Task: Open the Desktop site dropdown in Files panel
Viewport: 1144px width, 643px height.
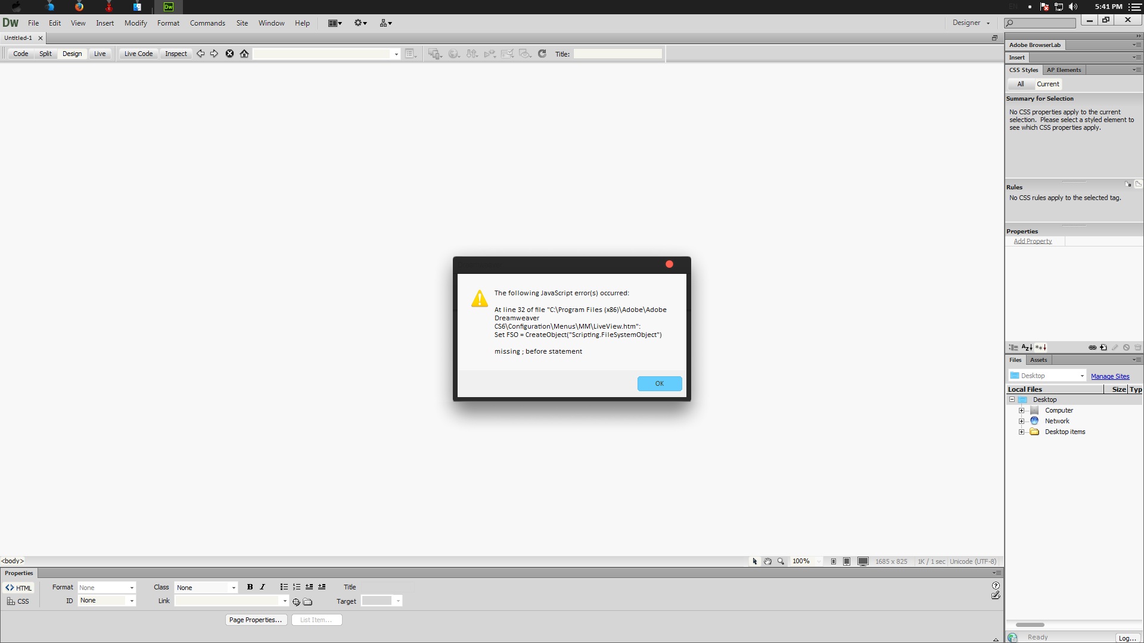Action: pyautogui.click(x=1047, y=376)
